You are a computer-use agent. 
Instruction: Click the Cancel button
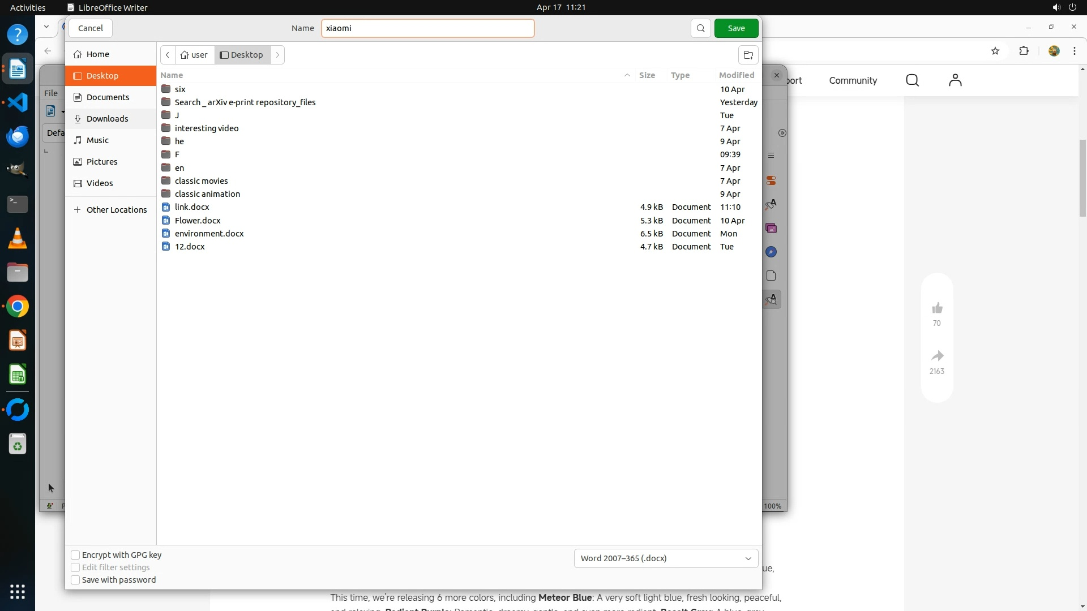tap(91, 28)
